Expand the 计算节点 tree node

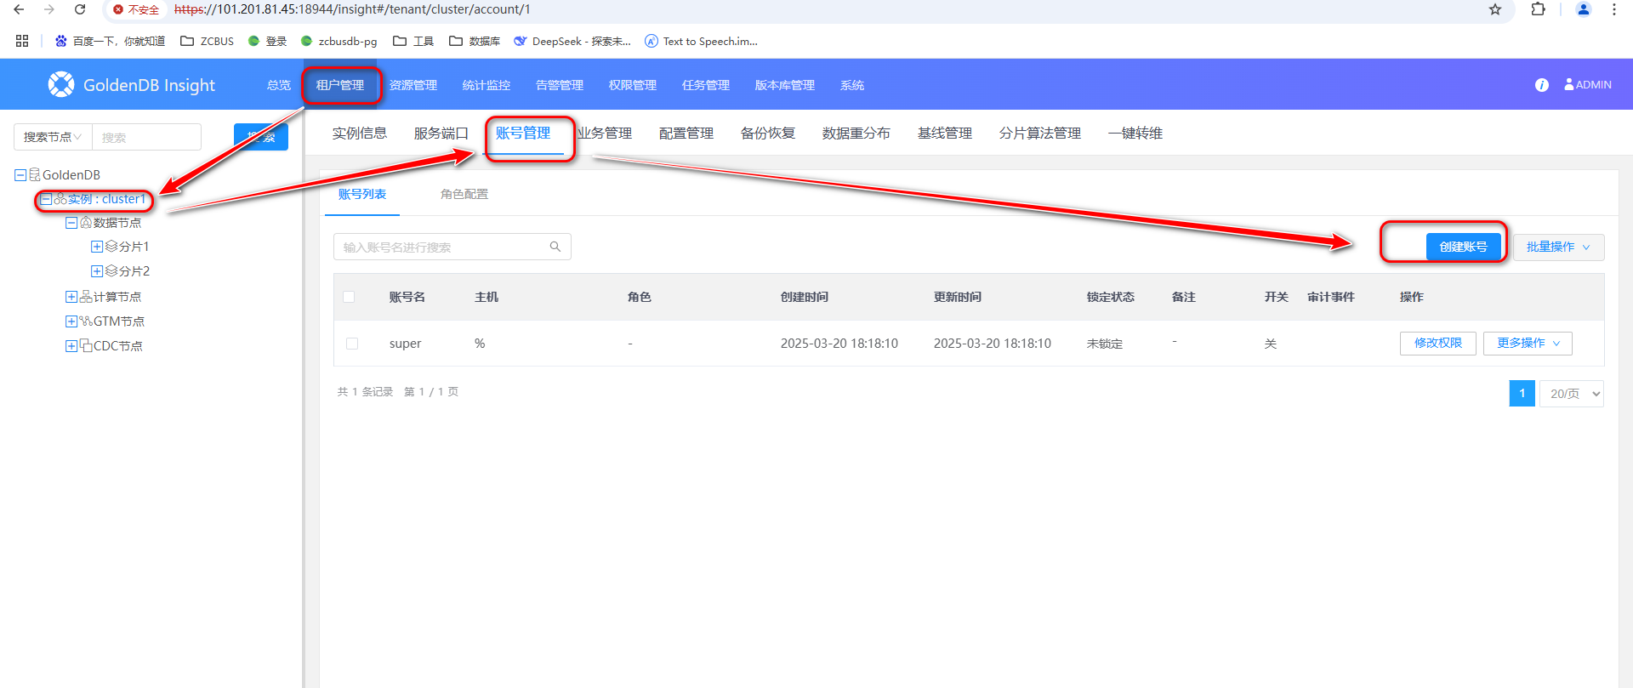tap(71, 297)
